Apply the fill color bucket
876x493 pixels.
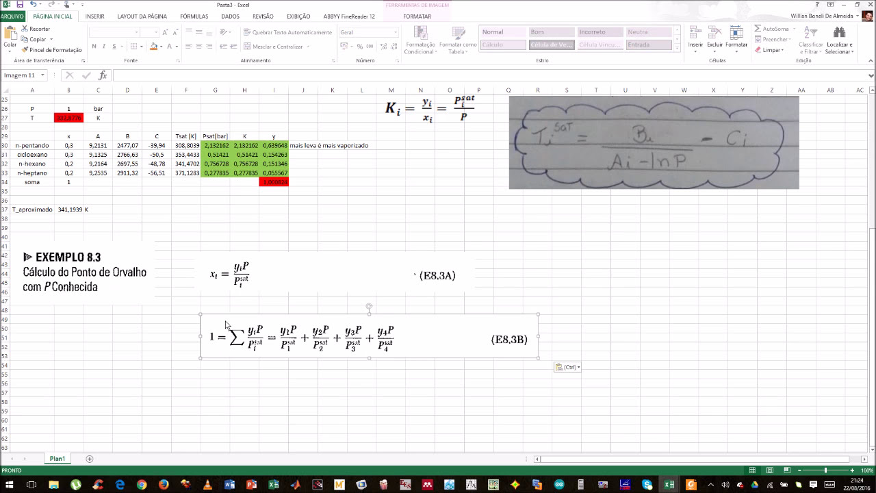coord(153,47)
